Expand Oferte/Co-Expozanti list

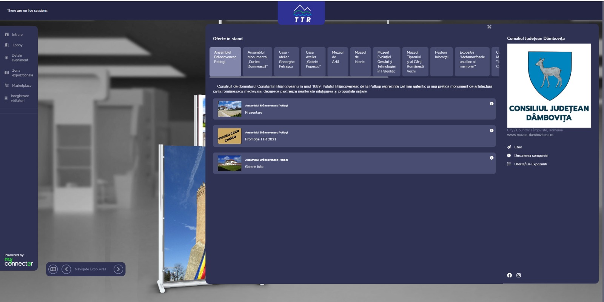tap(530, 164)
